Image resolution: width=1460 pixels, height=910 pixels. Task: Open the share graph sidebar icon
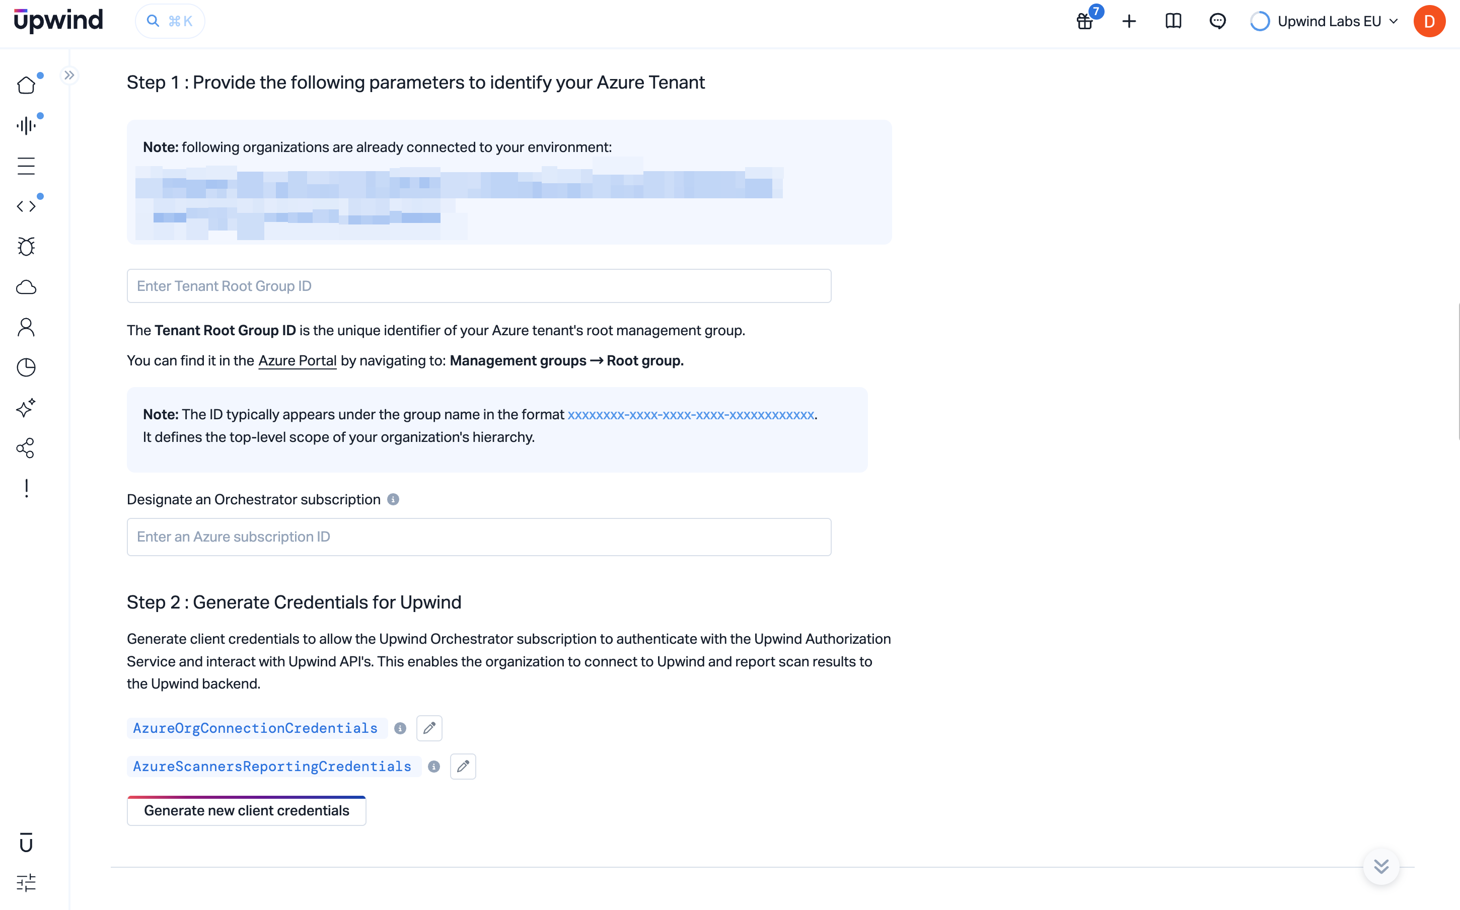point(26,448)
